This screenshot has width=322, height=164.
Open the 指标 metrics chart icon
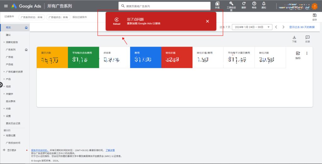[x=298, y=53]
